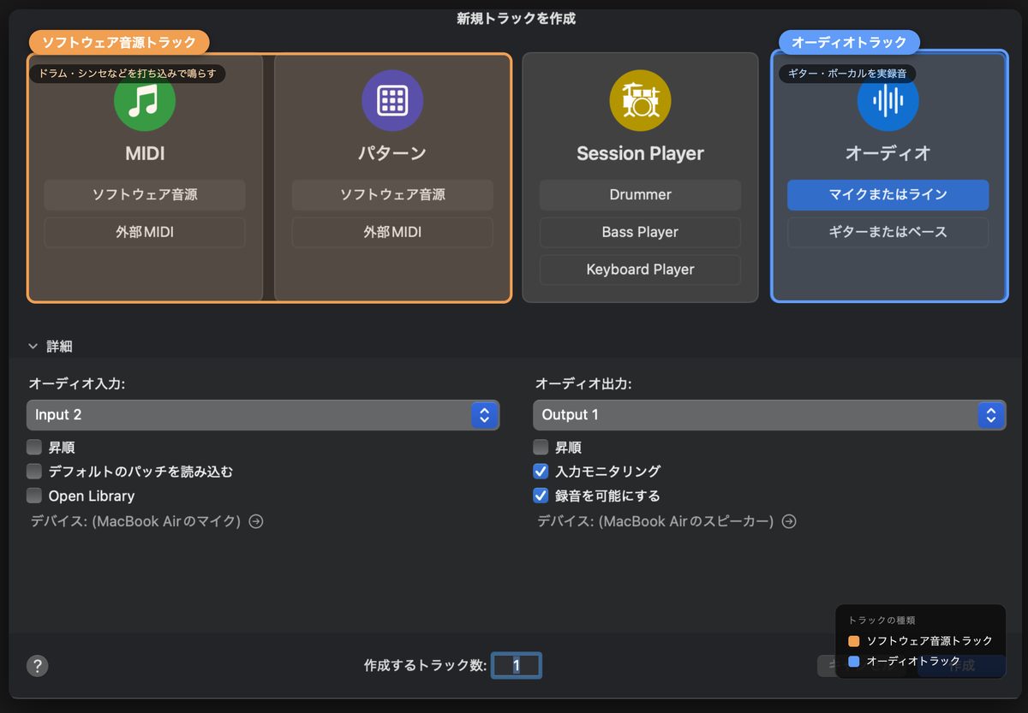Disable the 録音を可能にする checkbox
Image resolution: width=1028 pixels, height=713 pixels.
click(x=541, y=495)
